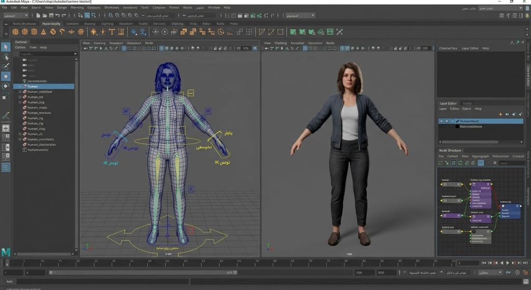Viewport: 531px width, 290px height.
Task: Open the Hypergraph menu in Node Structure panel
Action: 480,156
